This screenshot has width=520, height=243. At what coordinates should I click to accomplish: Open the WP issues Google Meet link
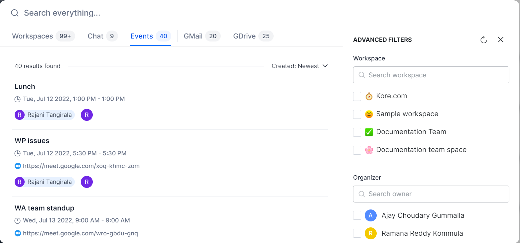click(81, 166)
